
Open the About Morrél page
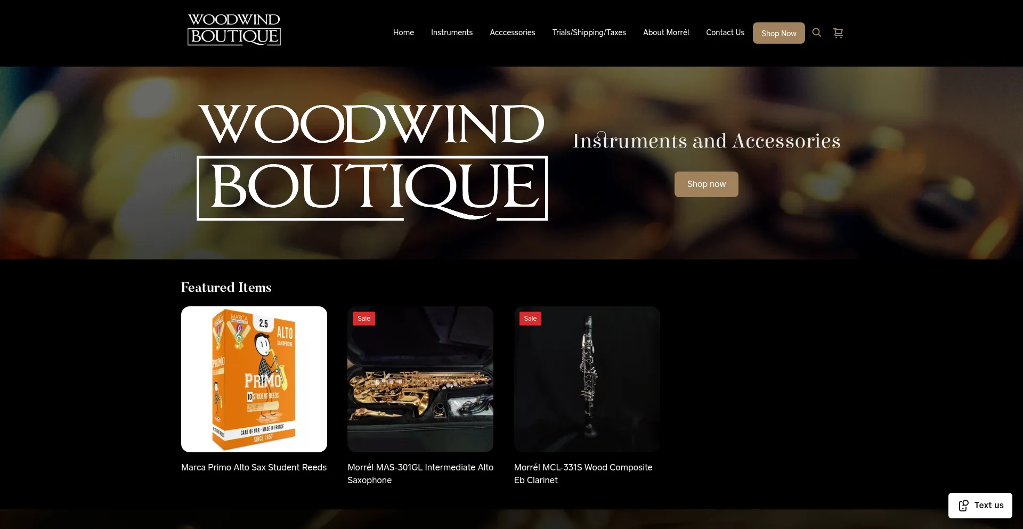(666, 32)
